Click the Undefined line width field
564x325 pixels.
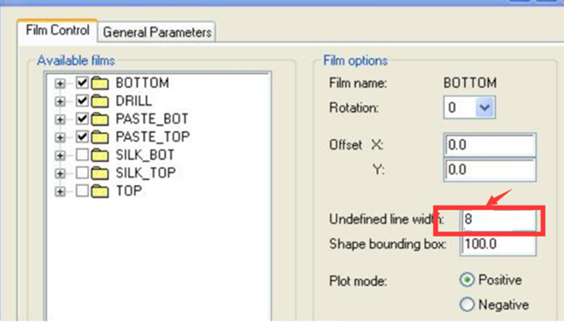point(498,219)
